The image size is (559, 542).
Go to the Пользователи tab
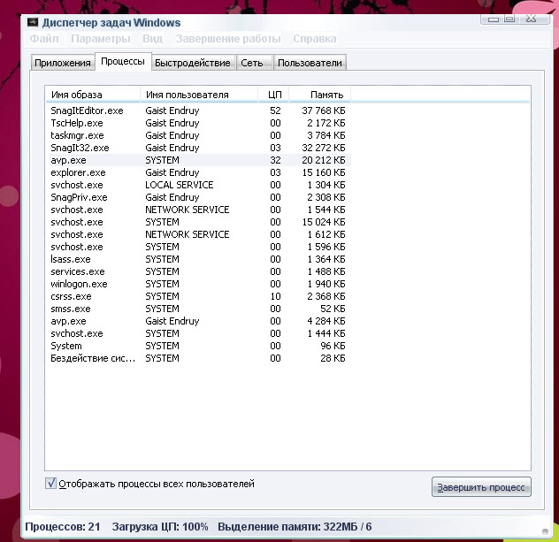(x=310, y=63)
